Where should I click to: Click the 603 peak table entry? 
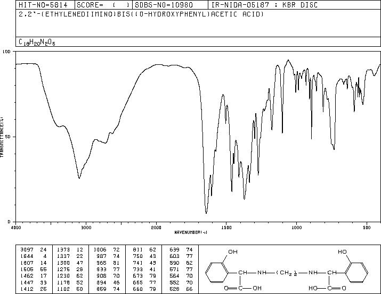point(181,256)
